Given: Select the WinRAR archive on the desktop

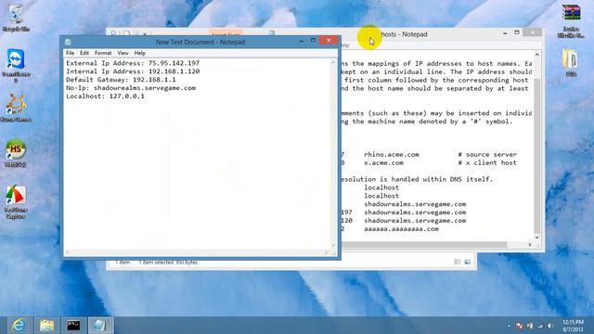Looking at the screenshot, I should (x=571, y=20).
